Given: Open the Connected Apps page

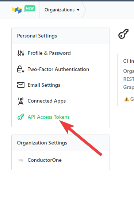Looking at the screenshot, I should tap(47, 101).
